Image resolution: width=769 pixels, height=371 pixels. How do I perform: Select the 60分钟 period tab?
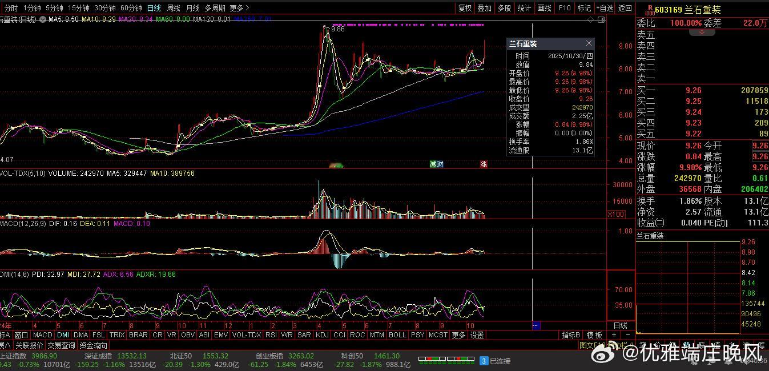pyautogui.click(x=131, y=8)
